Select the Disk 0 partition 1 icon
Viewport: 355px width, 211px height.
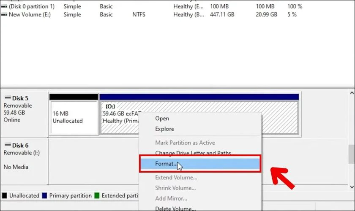coord(4,7)
